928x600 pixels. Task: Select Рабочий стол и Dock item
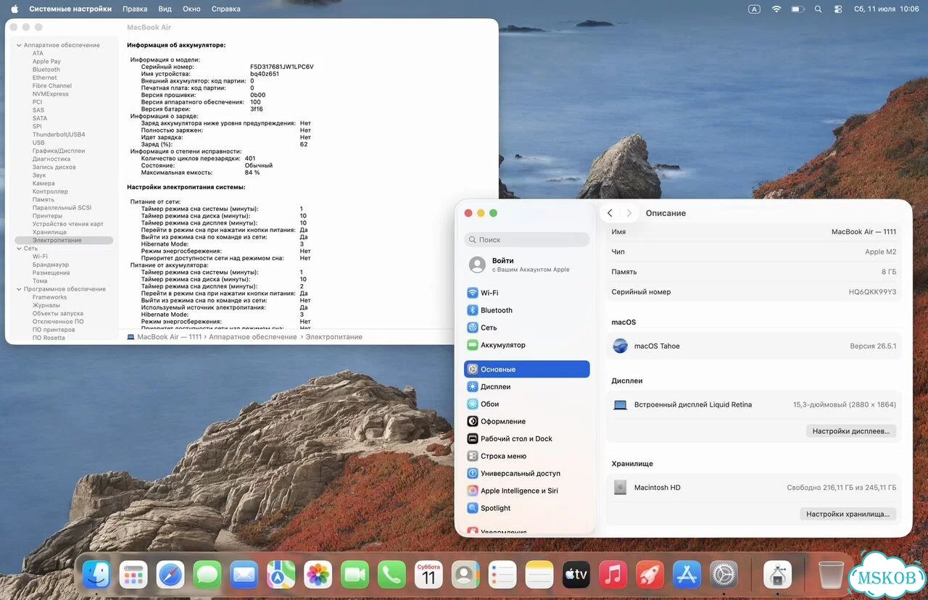[526, 438]
